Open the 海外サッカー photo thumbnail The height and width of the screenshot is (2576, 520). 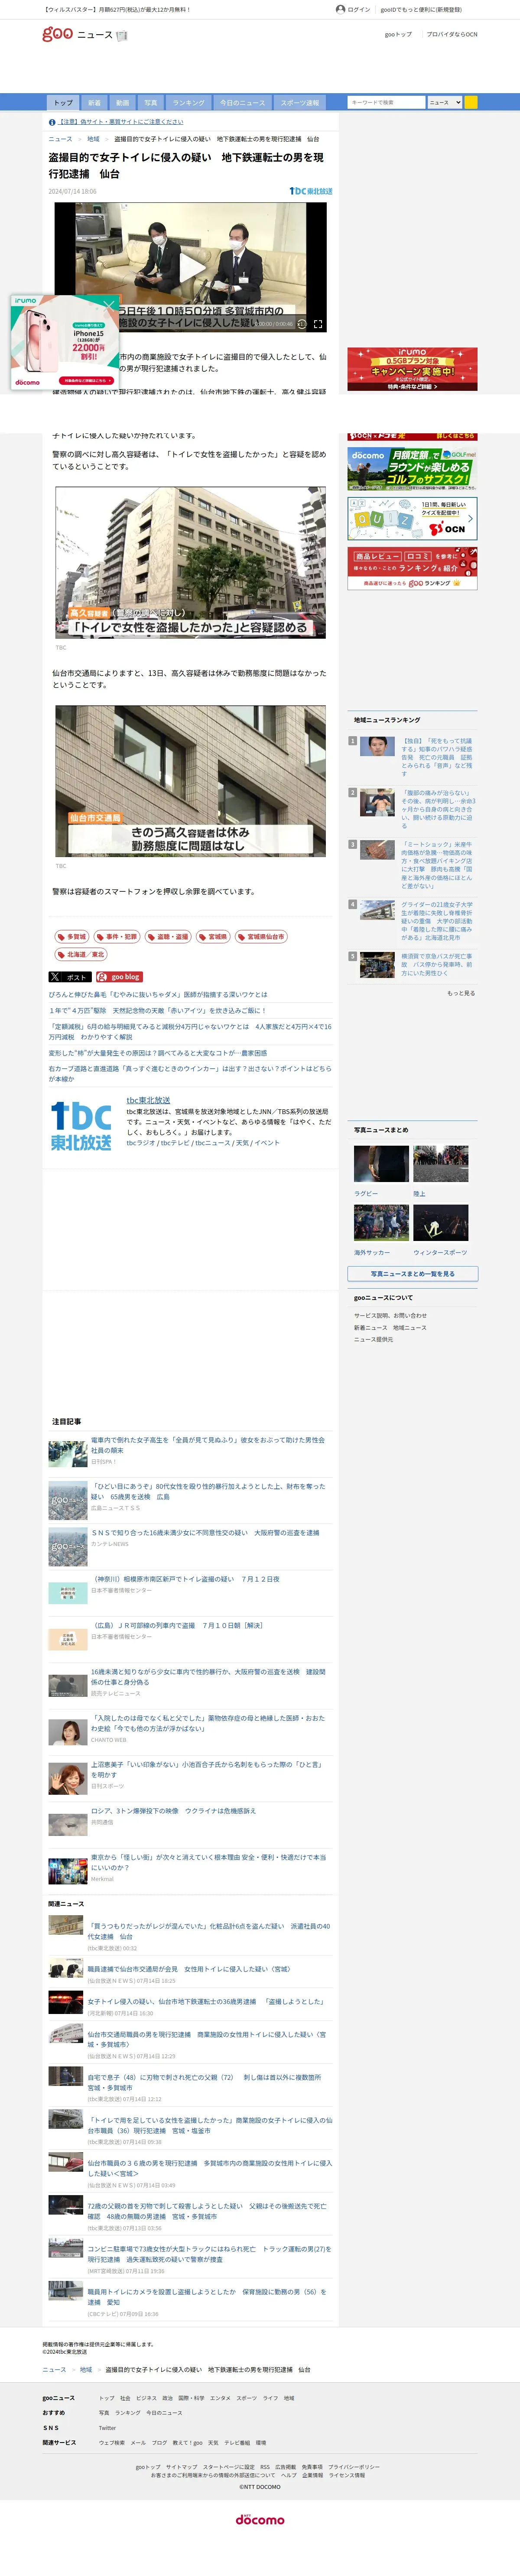coord(381,1223)
